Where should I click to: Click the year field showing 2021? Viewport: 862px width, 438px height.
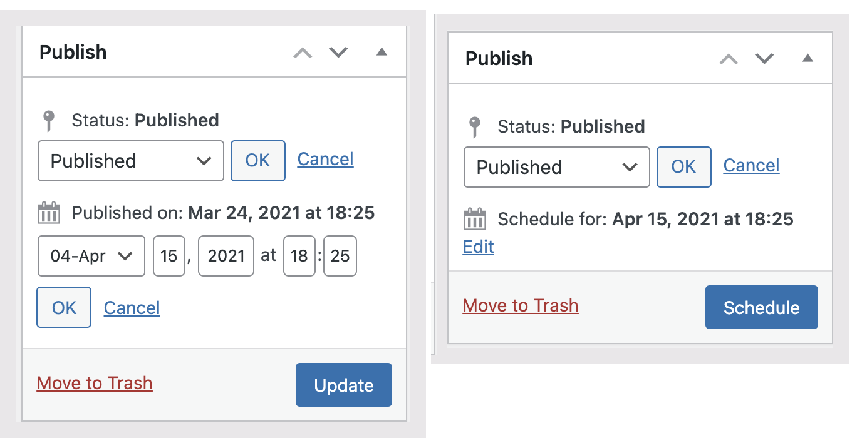(x=226, y=256)
